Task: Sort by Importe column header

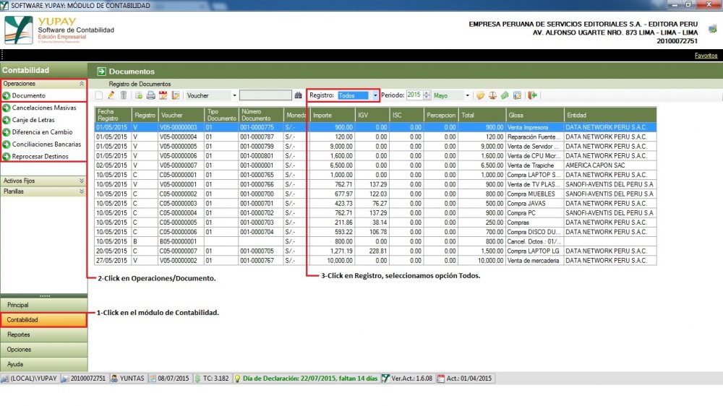Action: tap(332, 115)
